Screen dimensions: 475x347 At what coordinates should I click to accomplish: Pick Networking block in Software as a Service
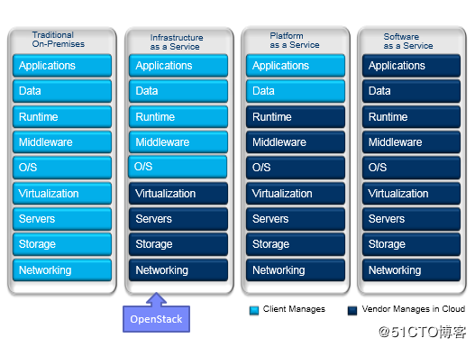411,270
